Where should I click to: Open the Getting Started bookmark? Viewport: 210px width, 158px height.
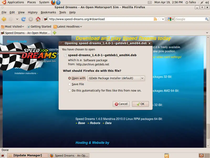tap(39, 27)
